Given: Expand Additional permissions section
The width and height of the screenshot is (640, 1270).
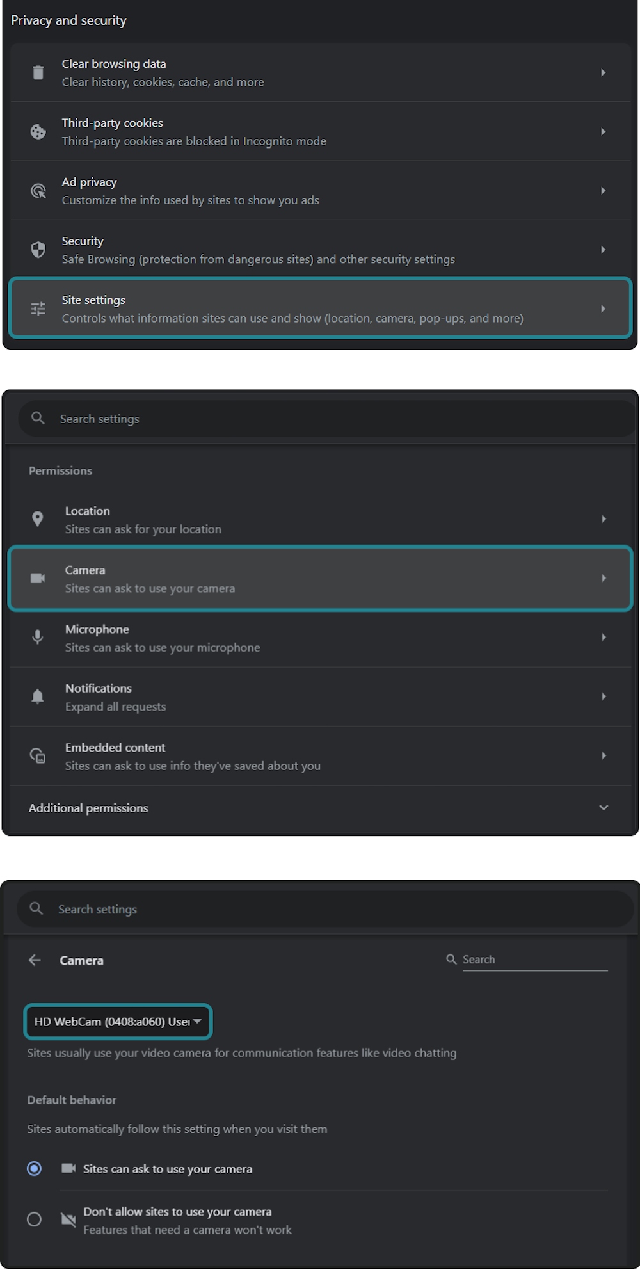Looking at the screenshot, I should [x=603, y=808].
